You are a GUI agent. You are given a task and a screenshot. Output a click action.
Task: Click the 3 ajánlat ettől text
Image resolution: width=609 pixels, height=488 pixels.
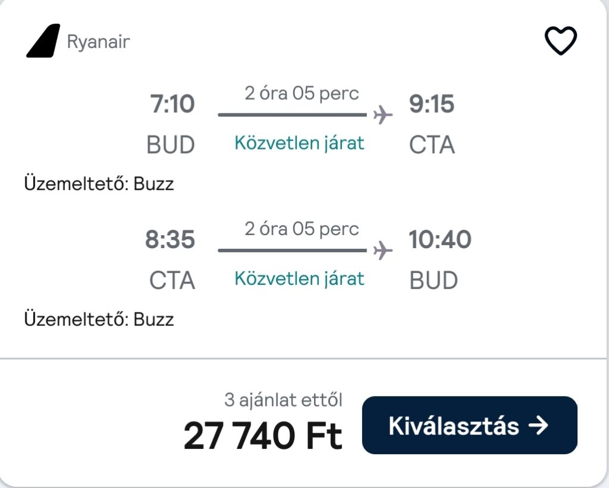tap(284, 400)
